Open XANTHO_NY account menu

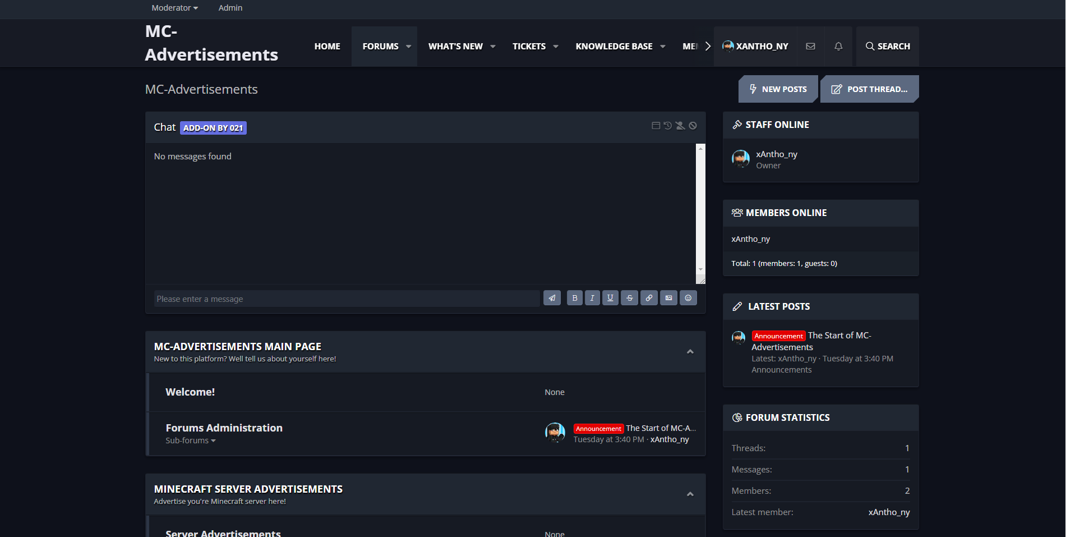(755, 47)
